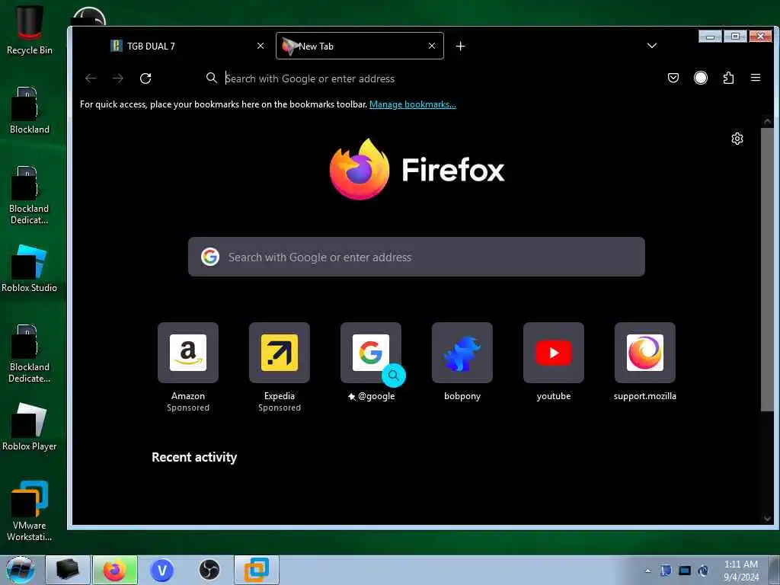This screenshot has height=585, width=780.
Task: Open the Firefox application menu
Action: tap(756, 78)
